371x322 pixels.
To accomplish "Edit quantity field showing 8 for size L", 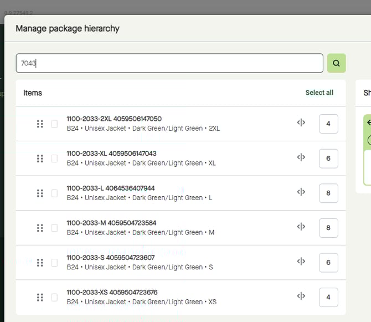I will coord(328,193).
